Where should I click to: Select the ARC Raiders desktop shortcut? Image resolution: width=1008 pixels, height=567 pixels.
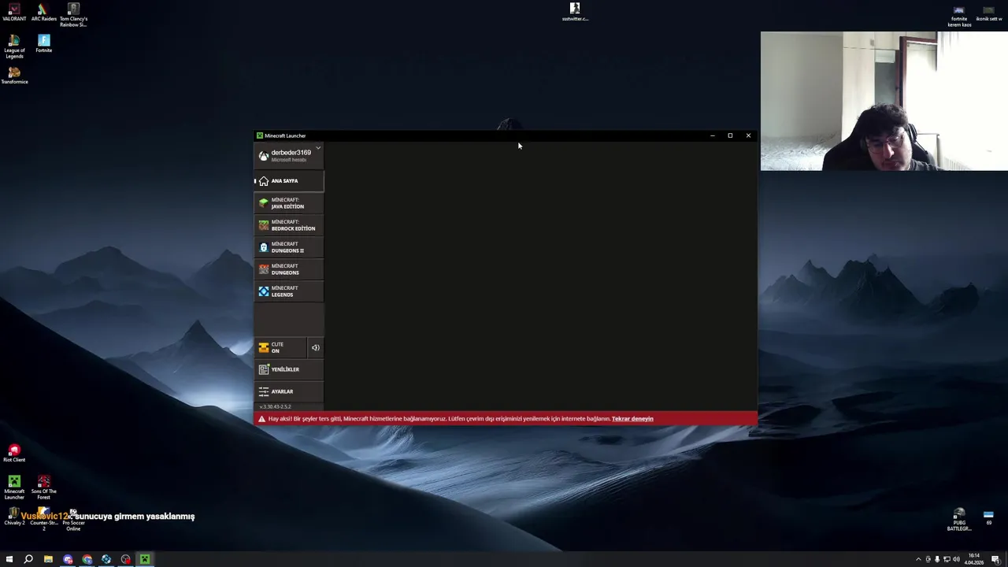pos(43,12)
